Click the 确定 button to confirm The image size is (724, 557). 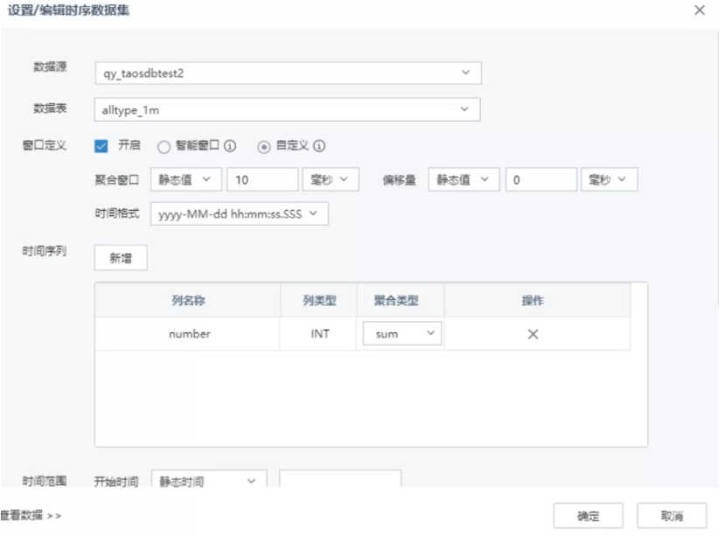(588, 516)
